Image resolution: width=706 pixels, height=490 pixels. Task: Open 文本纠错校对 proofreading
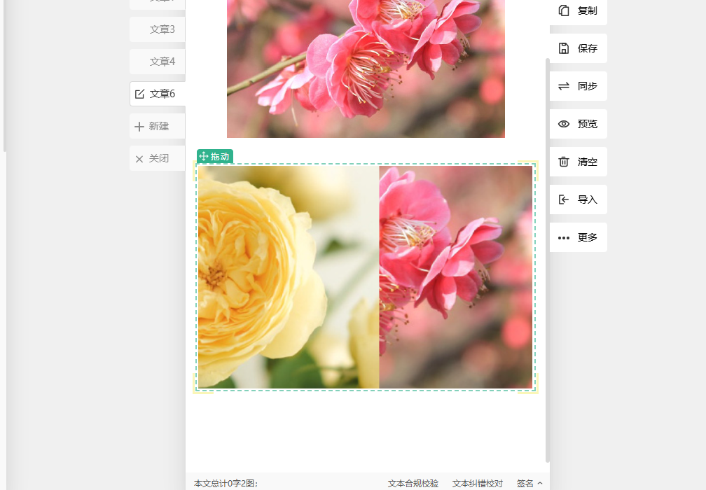478,483
